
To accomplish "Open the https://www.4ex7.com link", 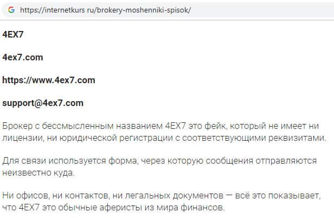I will click(x=49, y=80).
